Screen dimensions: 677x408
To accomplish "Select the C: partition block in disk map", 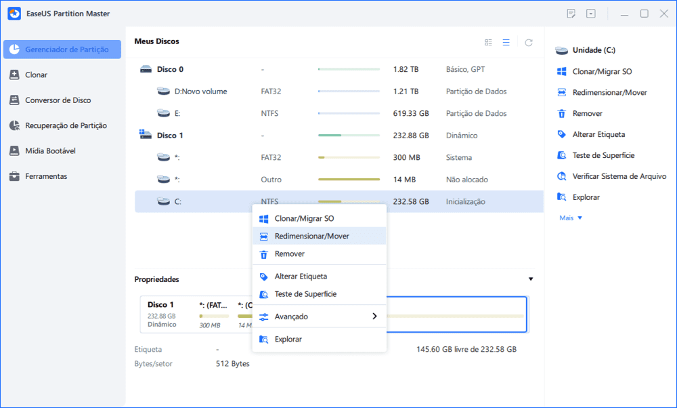I will click(456, 314).
